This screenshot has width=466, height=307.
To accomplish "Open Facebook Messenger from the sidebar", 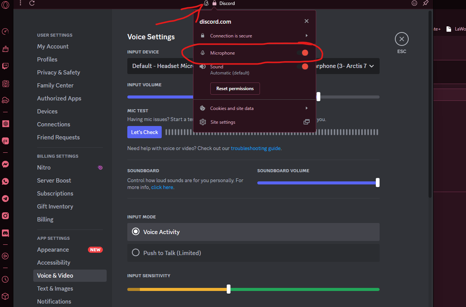I will [5, 164].
